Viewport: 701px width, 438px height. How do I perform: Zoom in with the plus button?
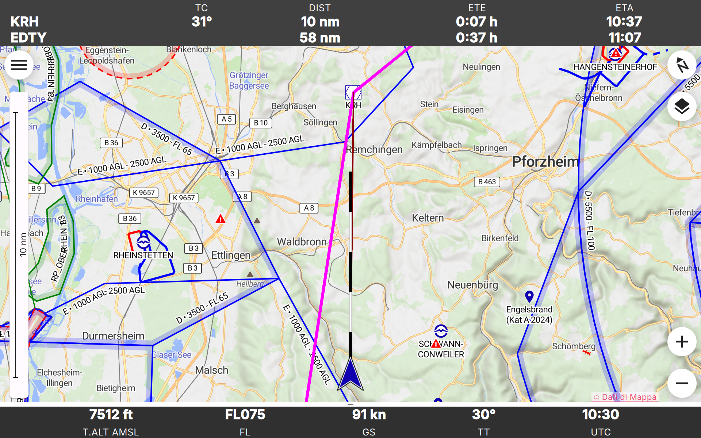tap(681, 342)
